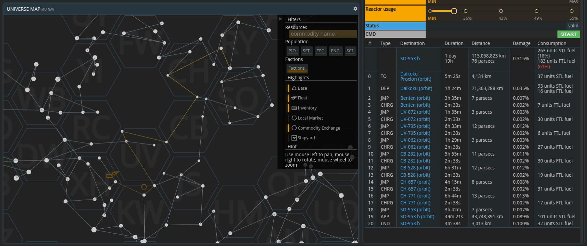
Task: Open Benten (orbit) link in row 3
Action: 415,105
